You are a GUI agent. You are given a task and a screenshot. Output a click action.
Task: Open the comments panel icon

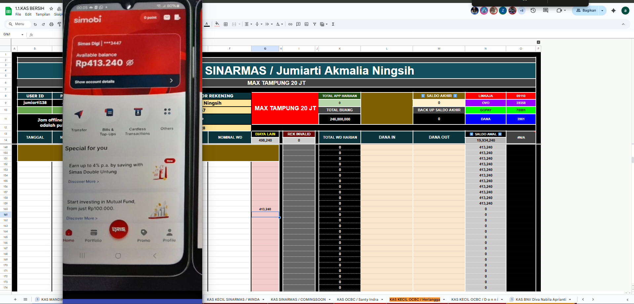545,11
